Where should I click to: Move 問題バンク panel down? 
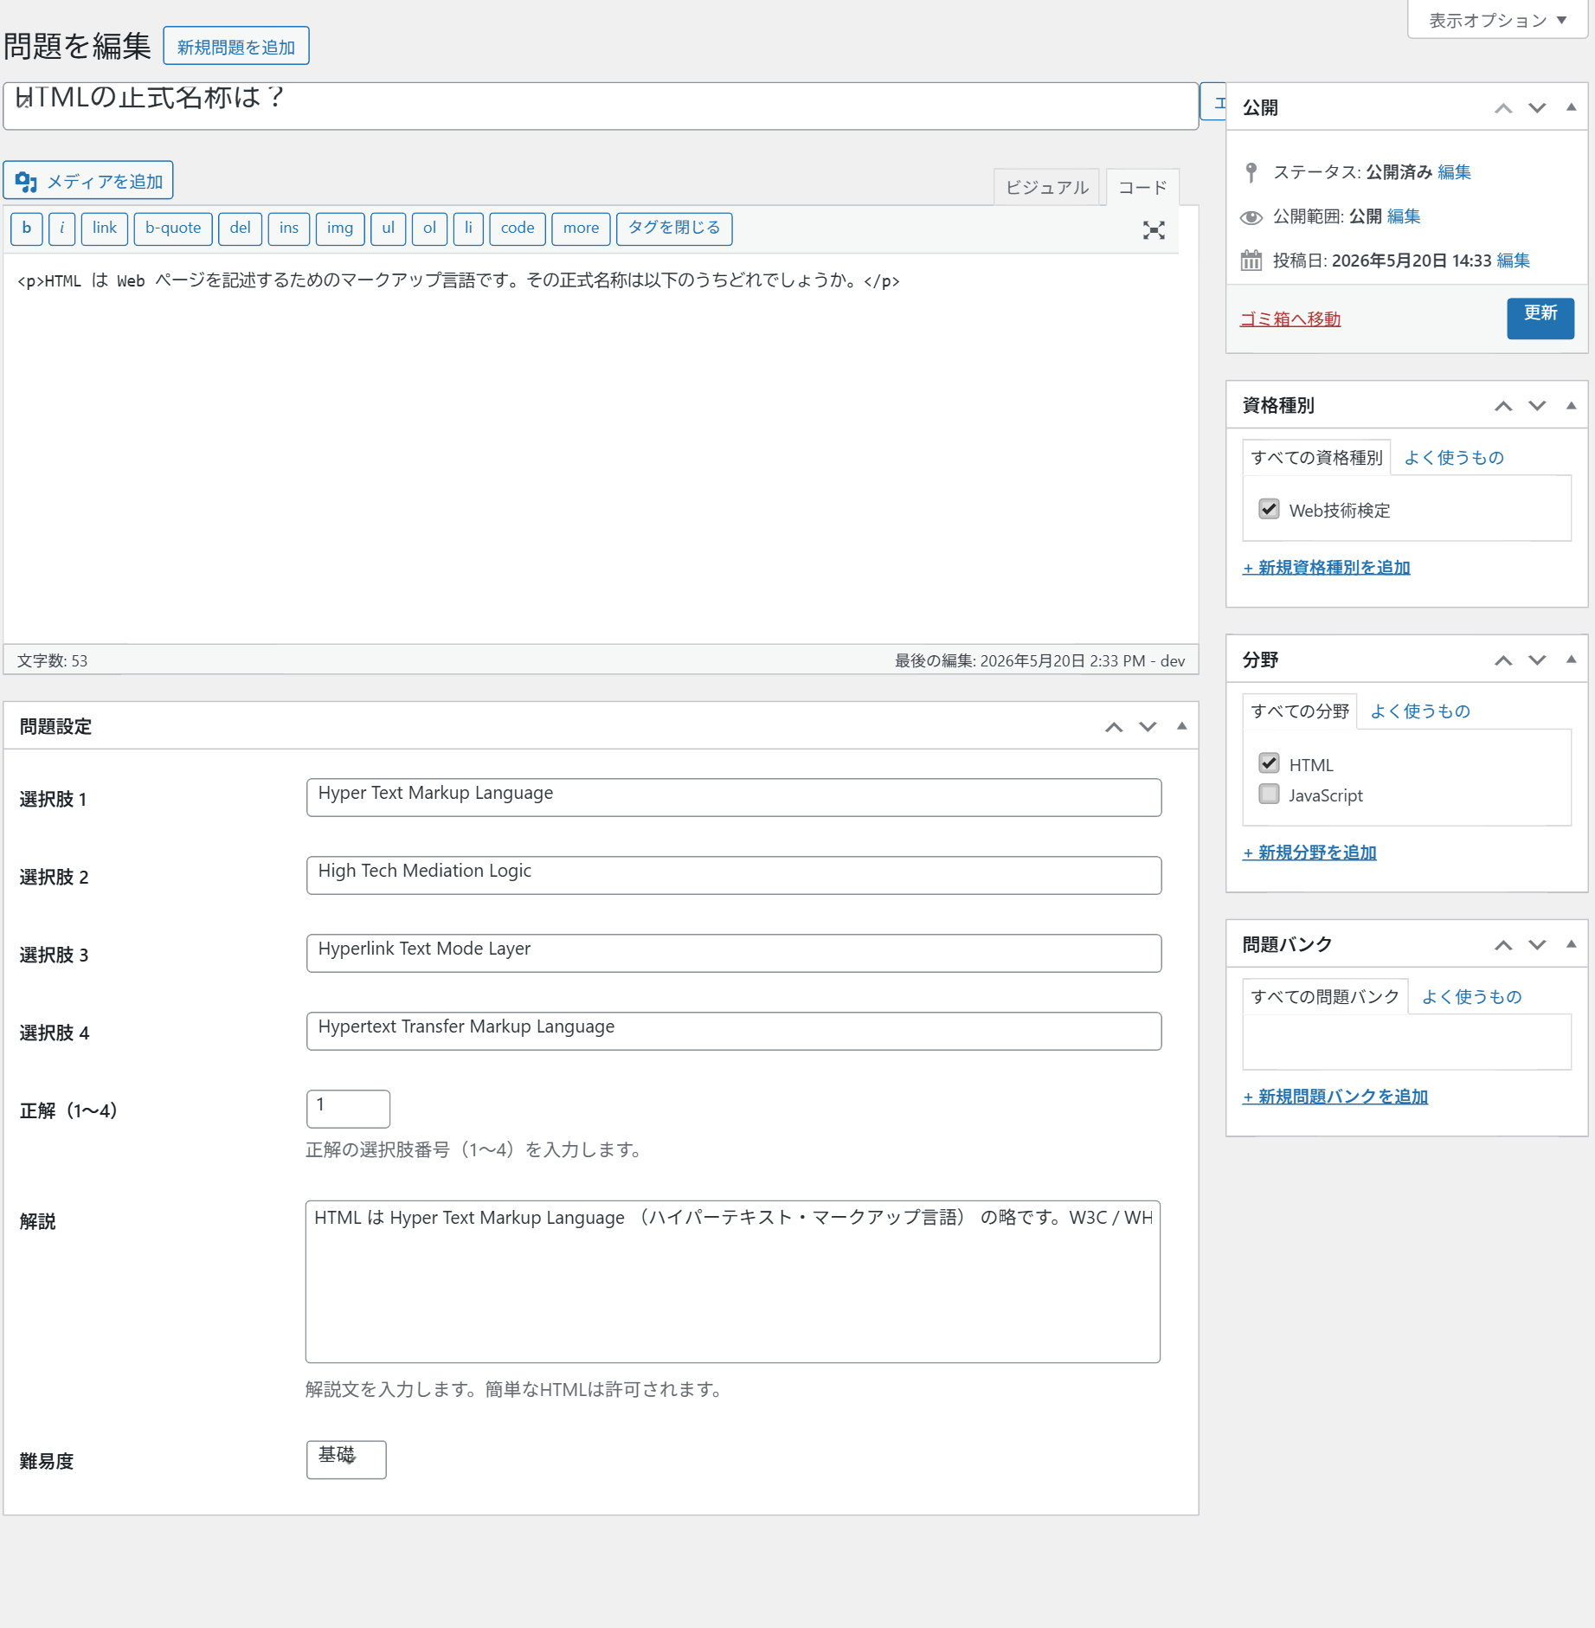click(1537, 945)
